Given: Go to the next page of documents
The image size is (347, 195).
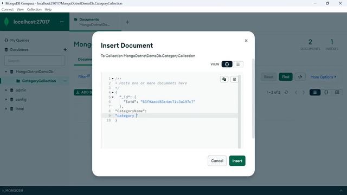Looking at the screenshot, I should click(x=304, y=93).
